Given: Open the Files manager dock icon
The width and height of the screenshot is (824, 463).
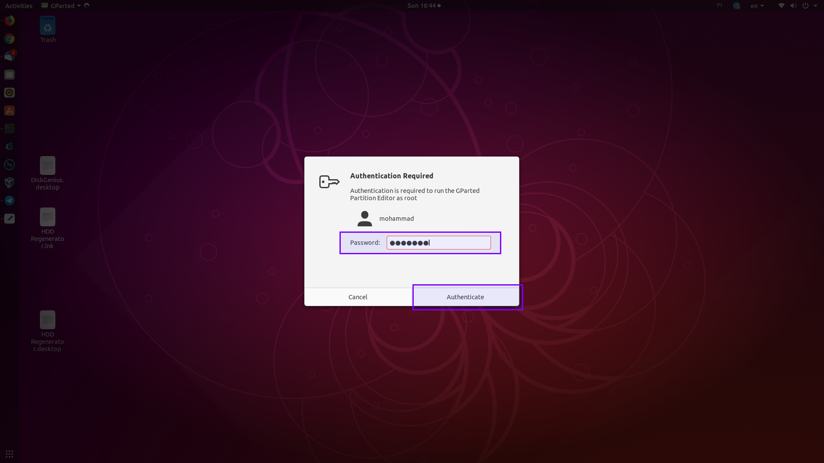Looking at the screenshot, I should pos(9,75).
